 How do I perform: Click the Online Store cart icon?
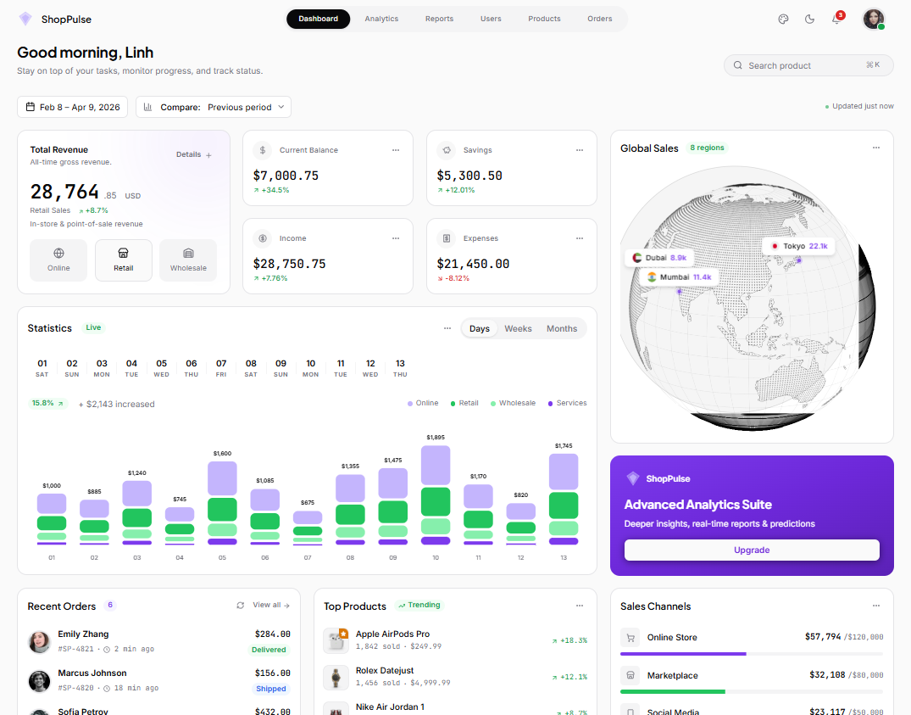630,638
